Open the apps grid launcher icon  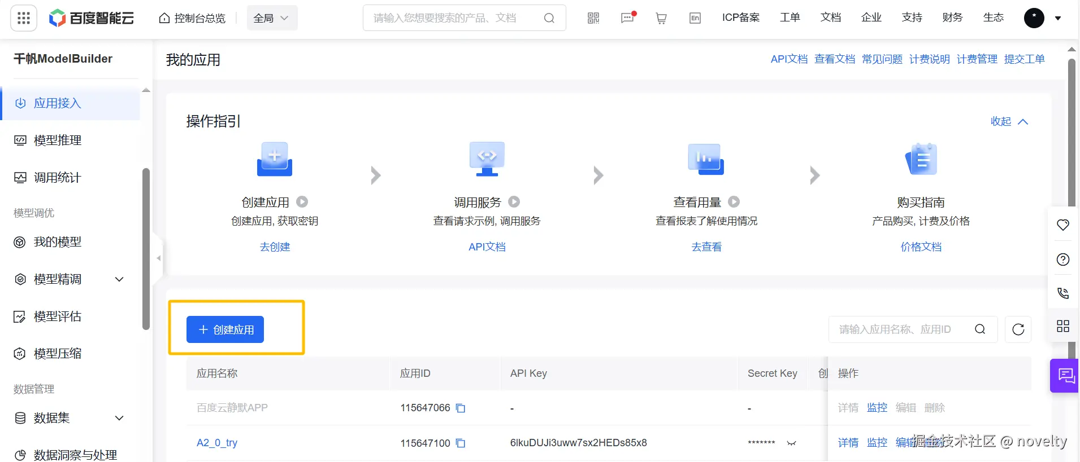tap(24, 18)
